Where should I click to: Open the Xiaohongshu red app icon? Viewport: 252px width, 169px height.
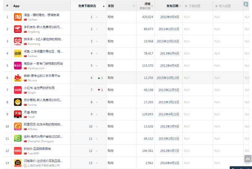(x=18, y=90)
